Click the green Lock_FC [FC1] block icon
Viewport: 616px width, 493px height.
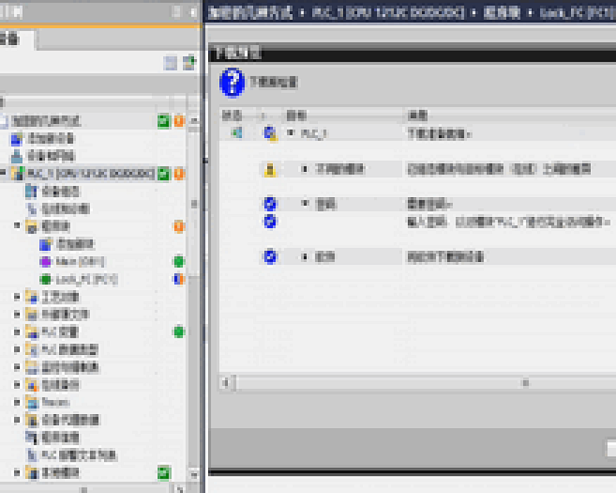click(x=45, y=280)
